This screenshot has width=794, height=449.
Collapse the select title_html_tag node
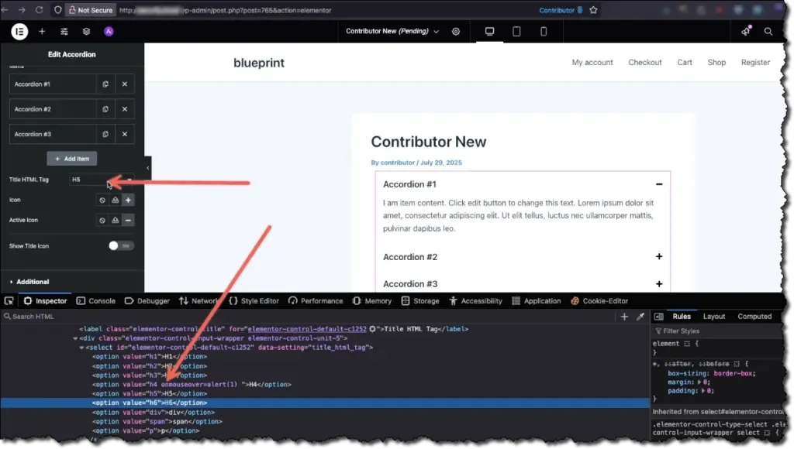tap(81, 348)
